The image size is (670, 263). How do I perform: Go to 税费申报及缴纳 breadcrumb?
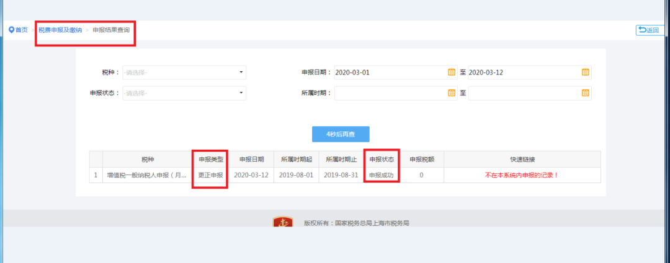coord(60,30)
